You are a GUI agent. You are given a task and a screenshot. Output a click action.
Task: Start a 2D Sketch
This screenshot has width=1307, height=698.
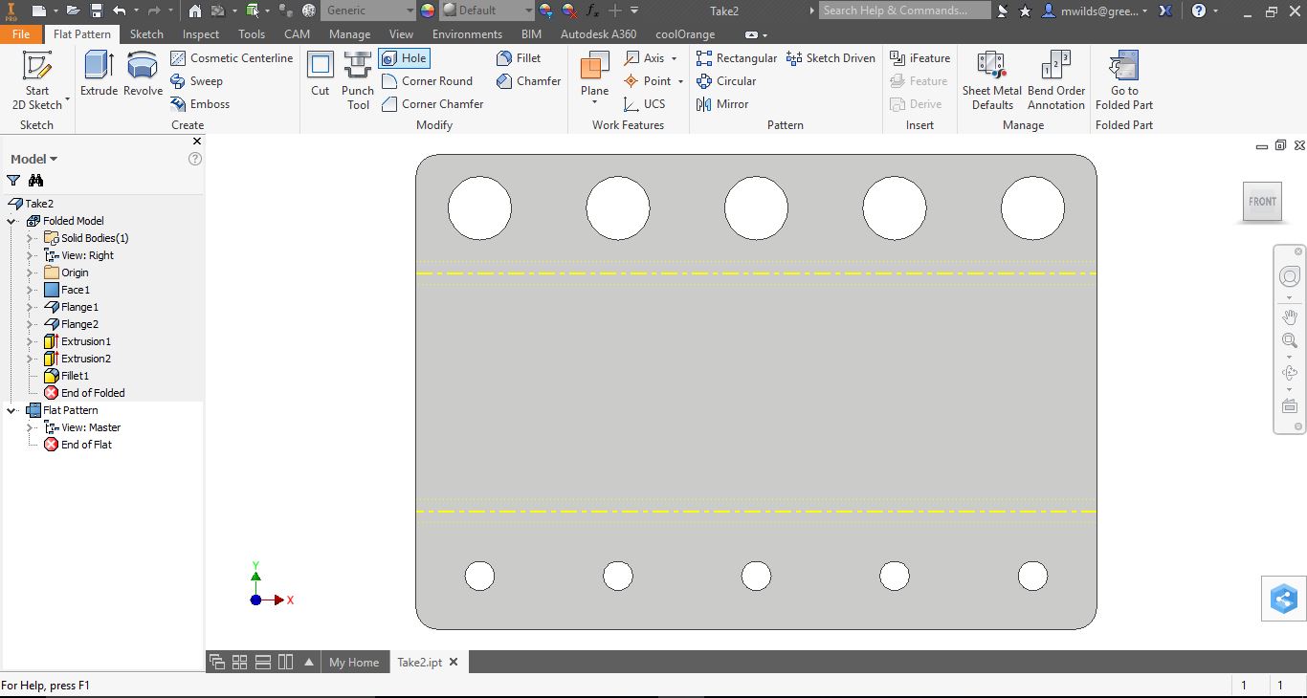point(37,80)
